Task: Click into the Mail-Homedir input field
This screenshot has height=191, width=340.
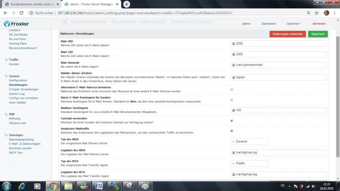Action: point(279,65)
